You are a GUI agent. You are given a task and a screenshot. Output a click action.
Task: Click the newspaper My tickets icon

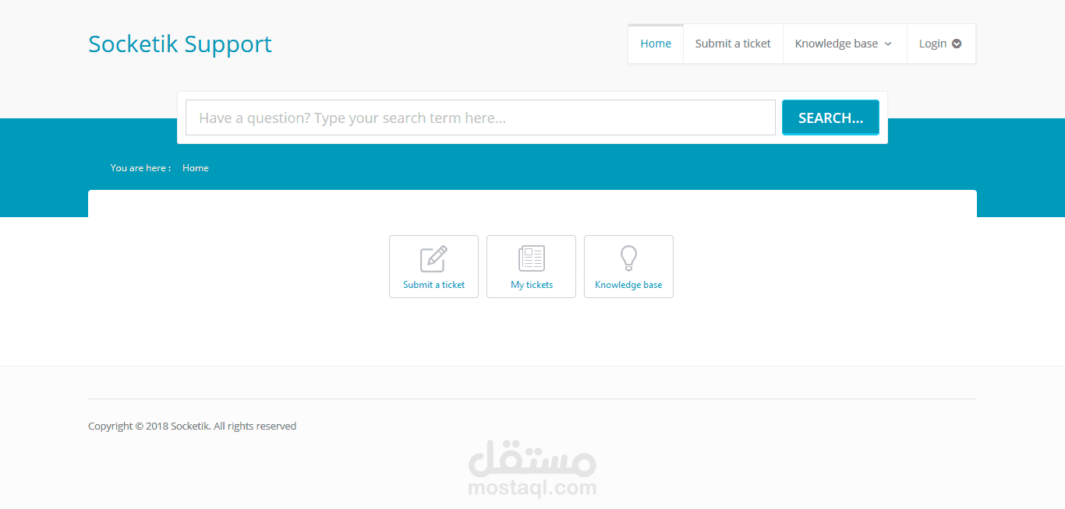(x=532, y=258)
